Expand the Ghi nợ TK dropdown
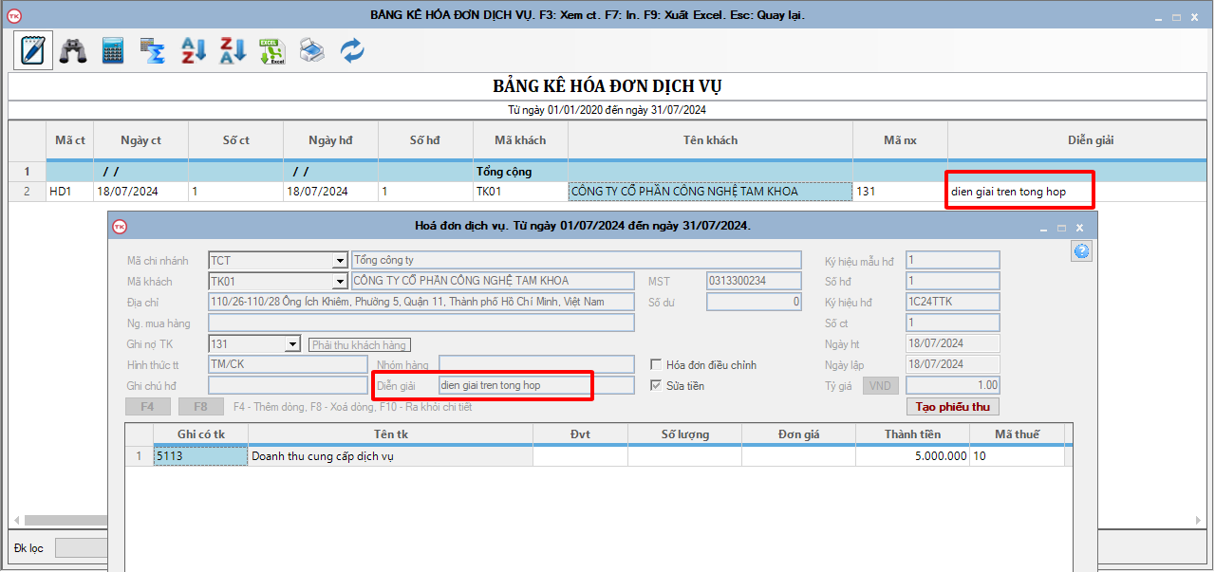This screenshot has width=1215, height=572. point(292,344)
